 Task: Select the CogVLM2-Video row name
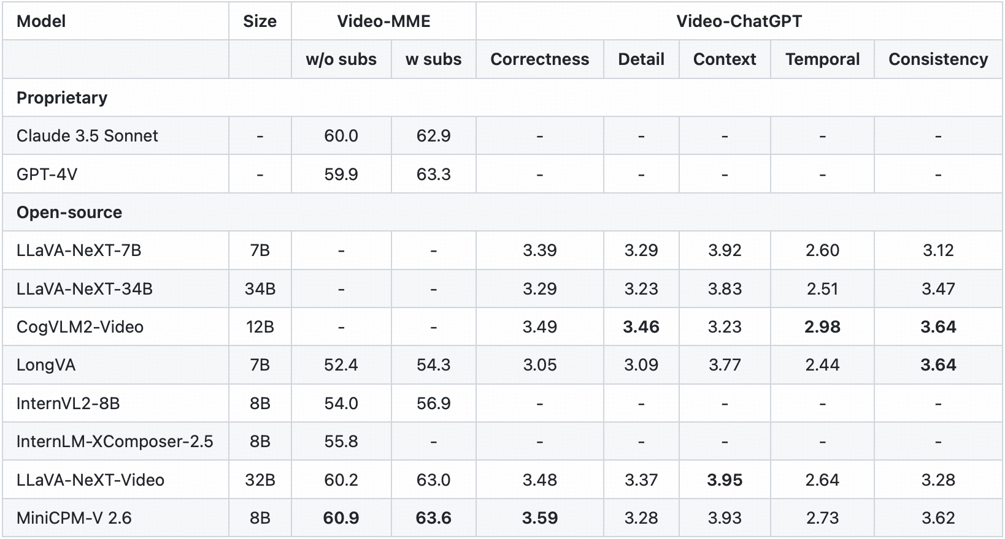coord(80,327)
